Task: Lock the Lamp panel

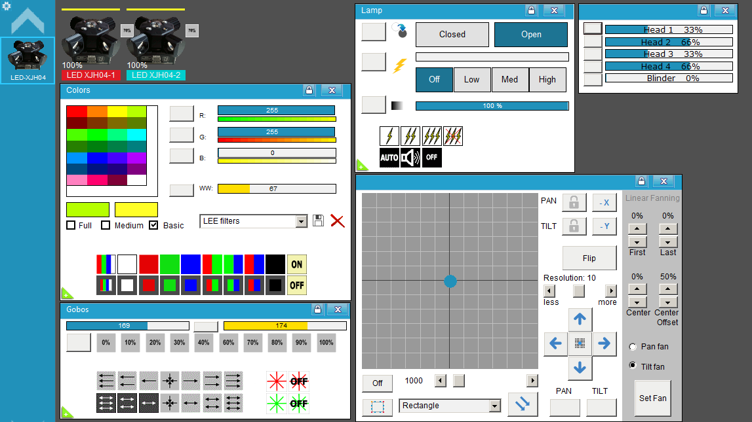Action: tap(532, 10)
